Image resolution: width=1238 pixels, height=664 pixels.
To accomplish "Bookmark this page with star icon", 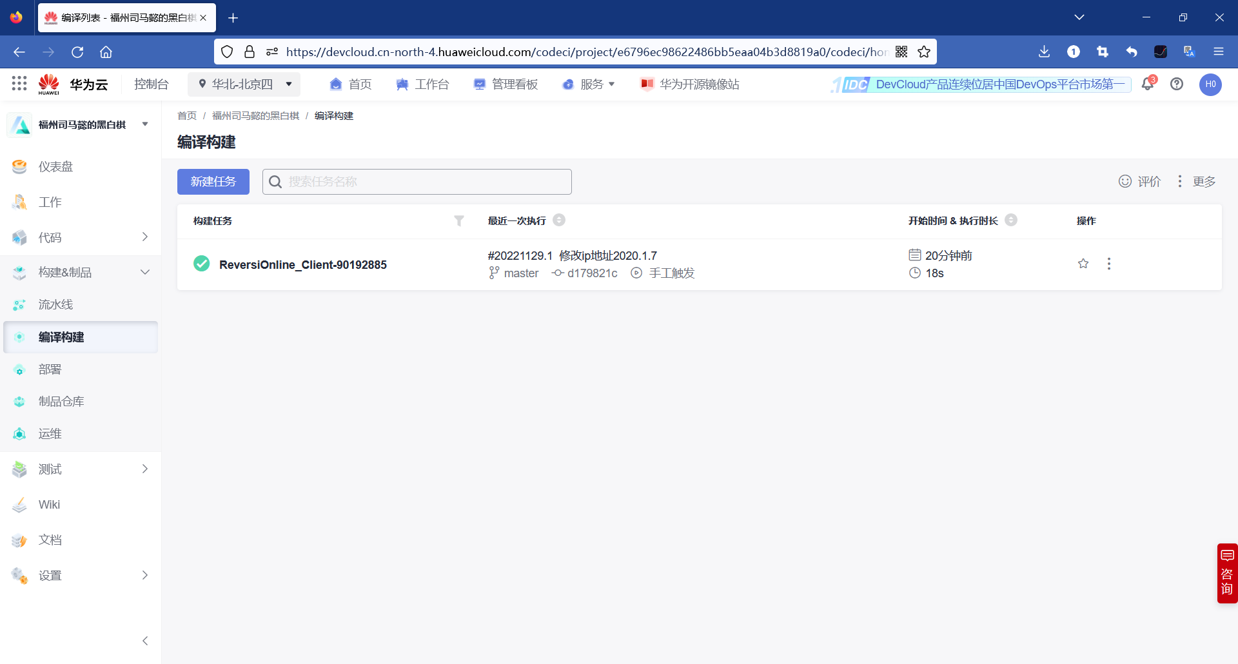I will pos(924,52).
